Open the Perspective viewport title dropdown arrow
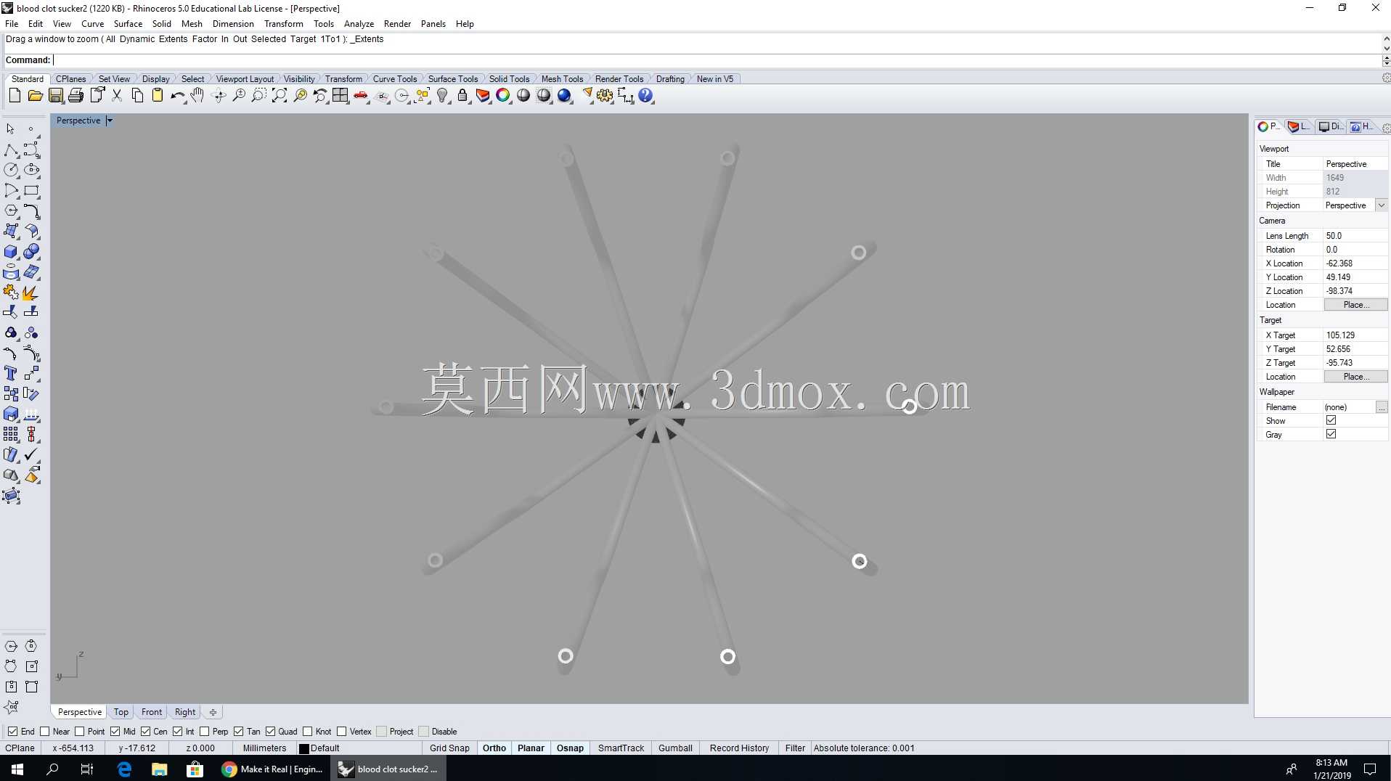Image resolution: width=1391 pixels, height=781 pixels. (110, 120)
